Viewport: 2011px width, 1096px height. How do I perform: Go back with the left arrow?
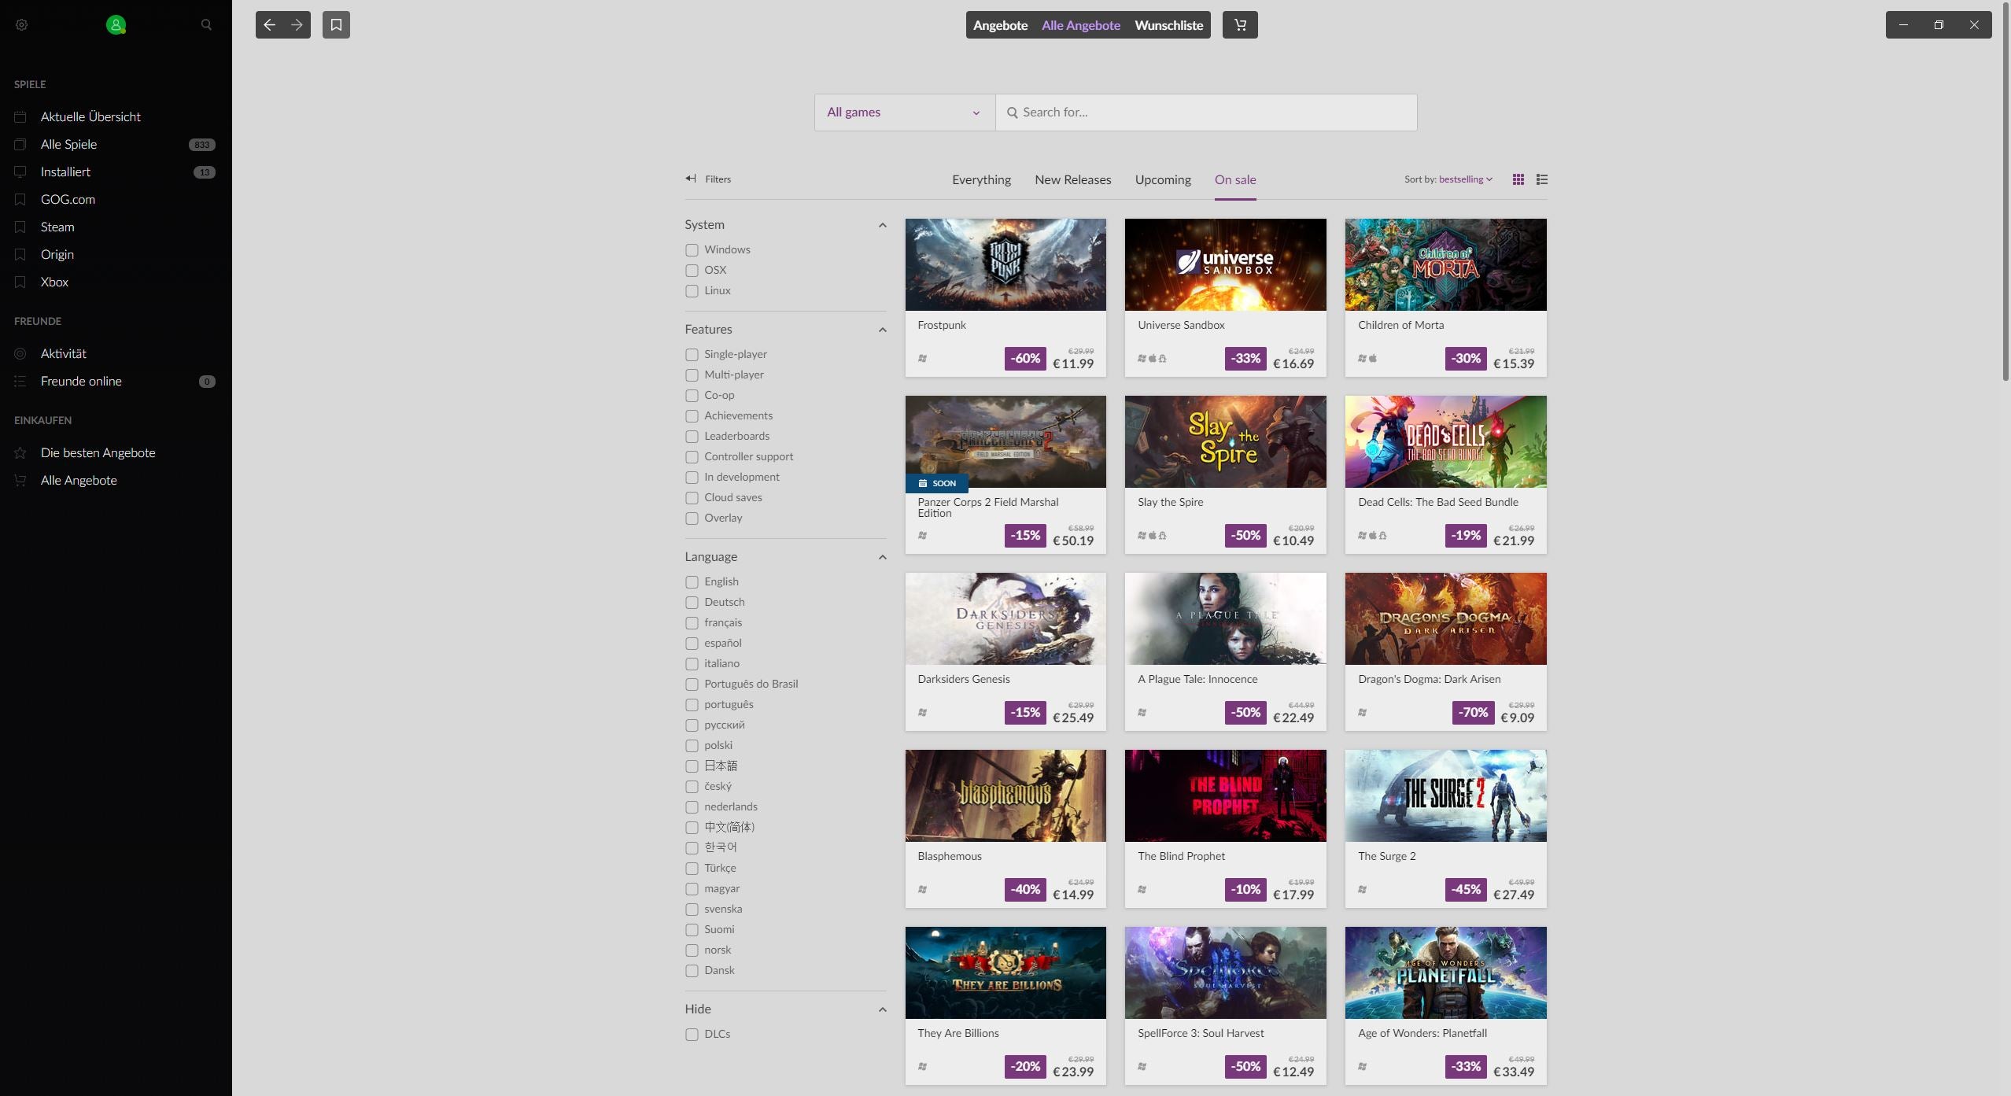tap(269, 25)
